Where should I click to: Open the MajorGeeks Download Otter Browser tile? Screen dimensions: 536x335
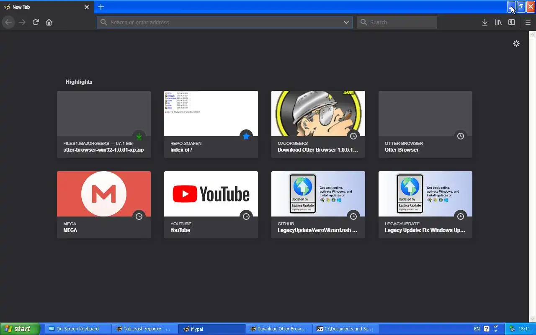tap(318, 124)
